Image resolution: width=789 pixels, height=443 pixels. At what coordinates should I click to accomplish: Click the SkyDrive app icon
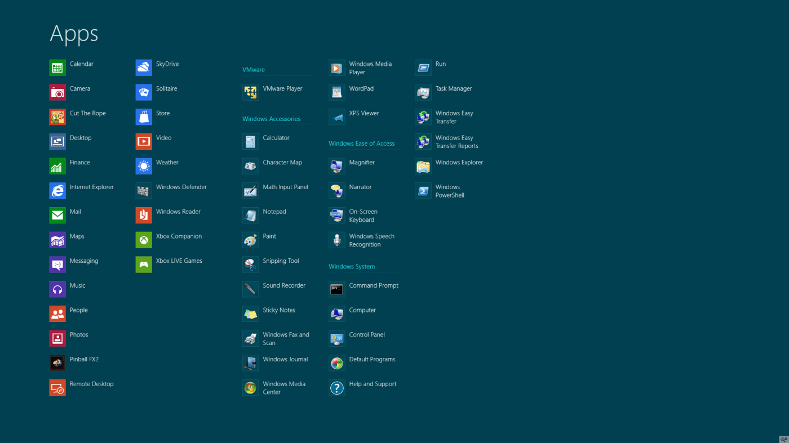click(144, 68)
